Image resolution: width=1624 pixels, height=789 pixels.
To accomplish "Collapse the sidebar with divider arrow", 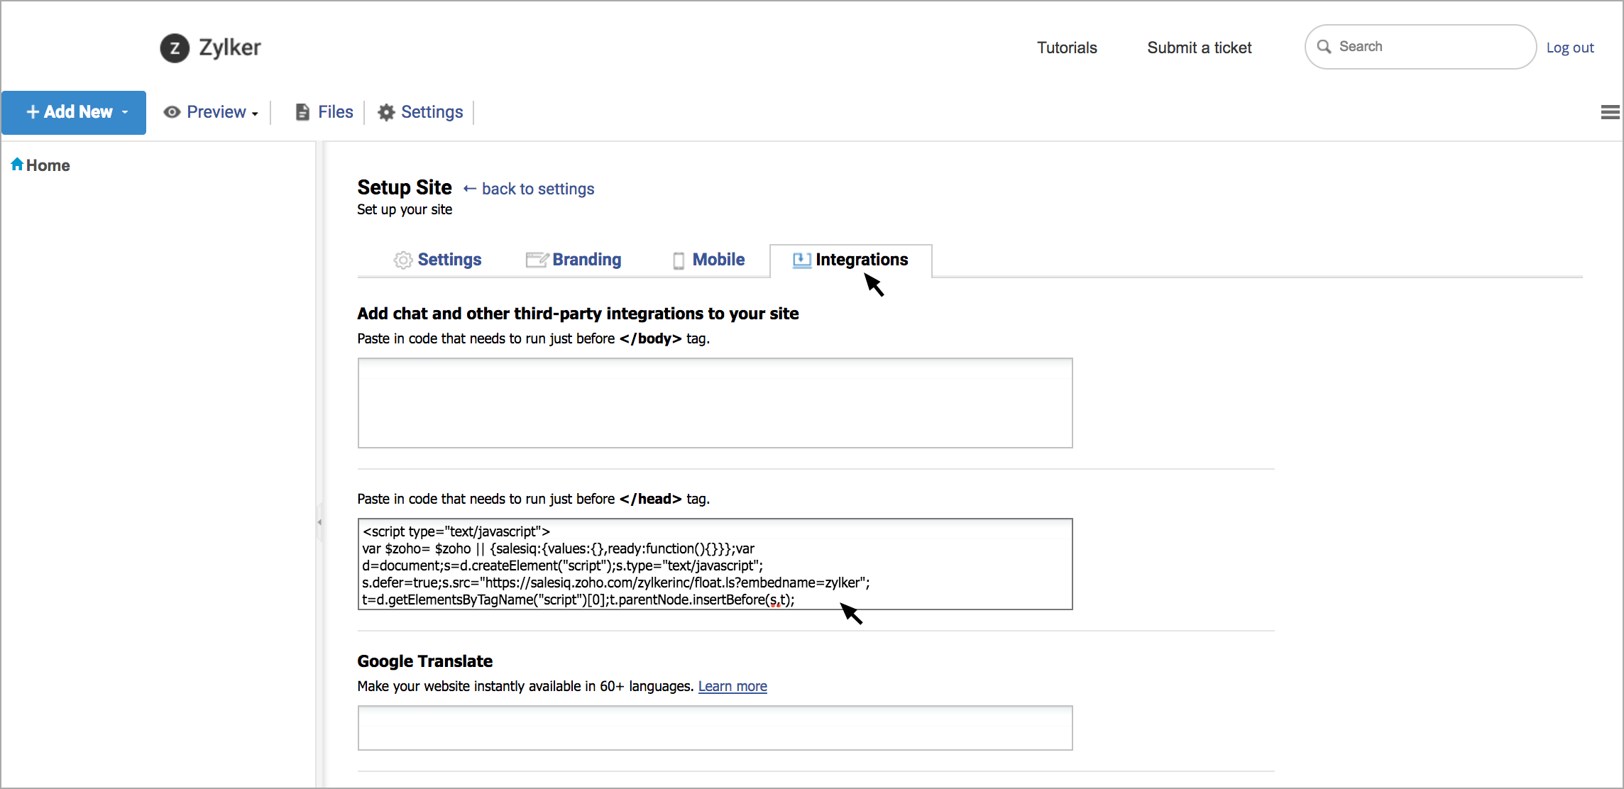I will (x=319, y=522).
